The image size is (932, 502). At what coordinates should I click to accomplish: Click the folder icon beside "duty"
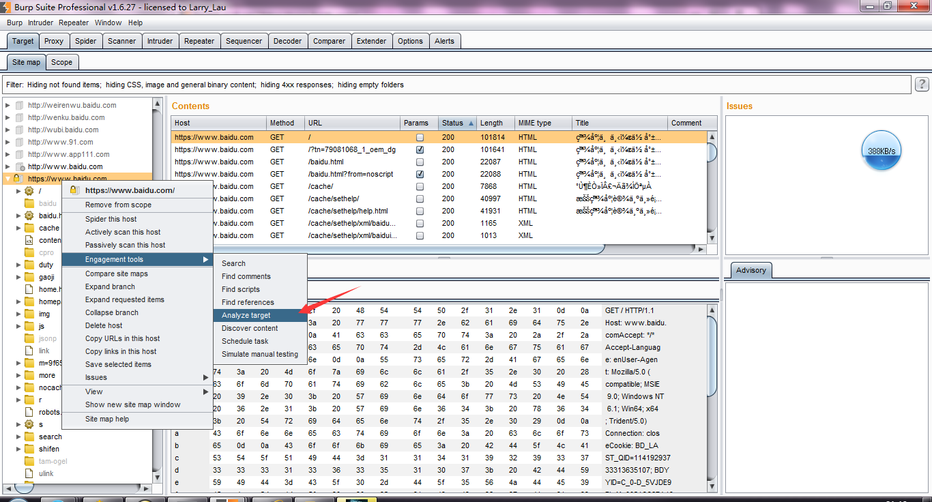point(29,265)
